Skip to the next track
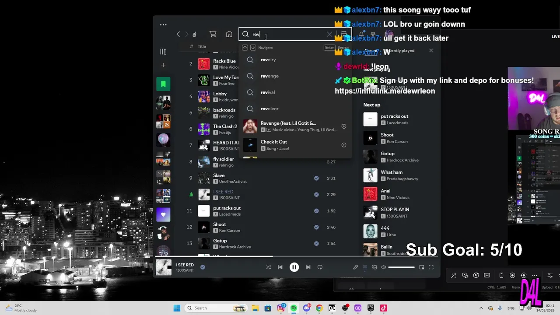 coord(308,267)
